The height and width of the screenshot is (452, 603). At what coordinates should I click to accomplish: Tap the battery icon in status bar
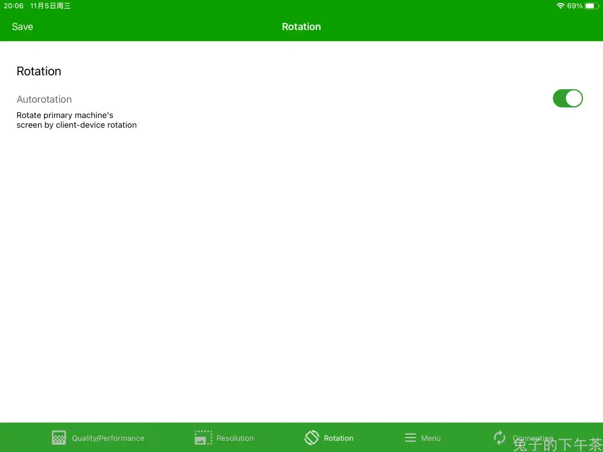tap(591, 6)
